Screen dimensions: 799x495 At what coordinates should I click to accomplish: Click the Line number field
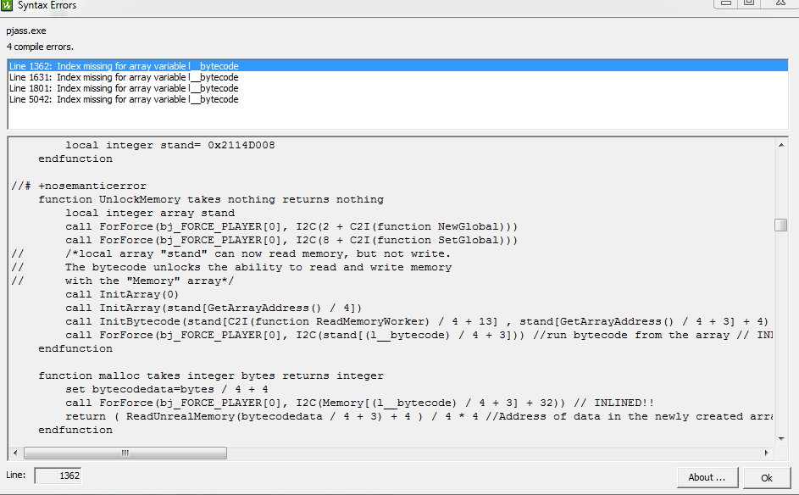(58, 476)
